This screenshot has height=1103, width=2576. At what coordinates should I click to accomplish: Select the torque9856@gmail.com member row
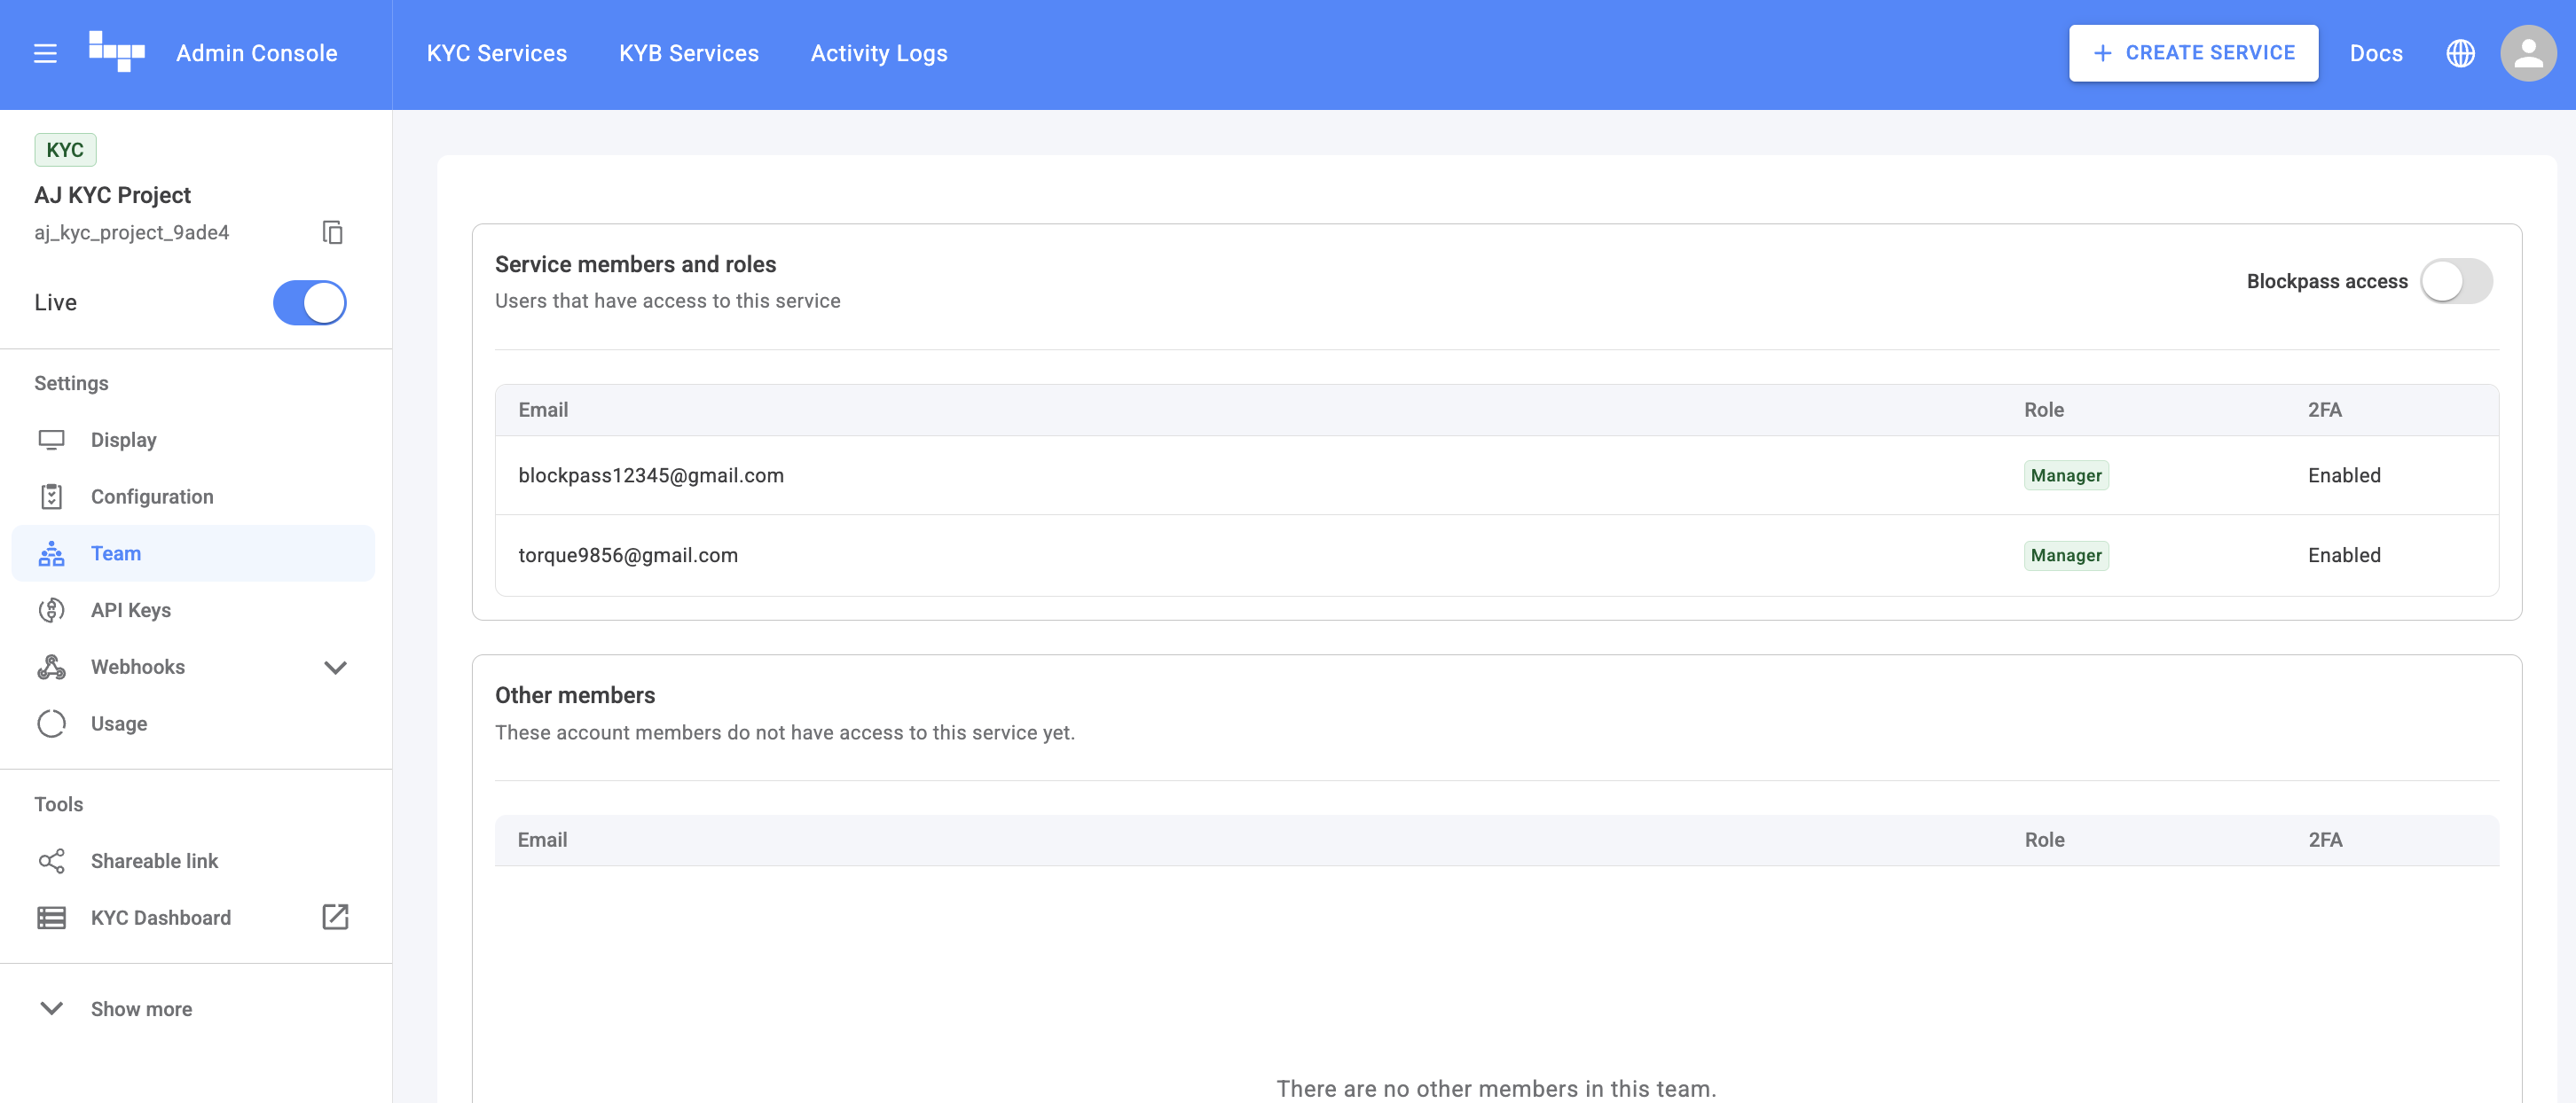(x=628, y=555)
